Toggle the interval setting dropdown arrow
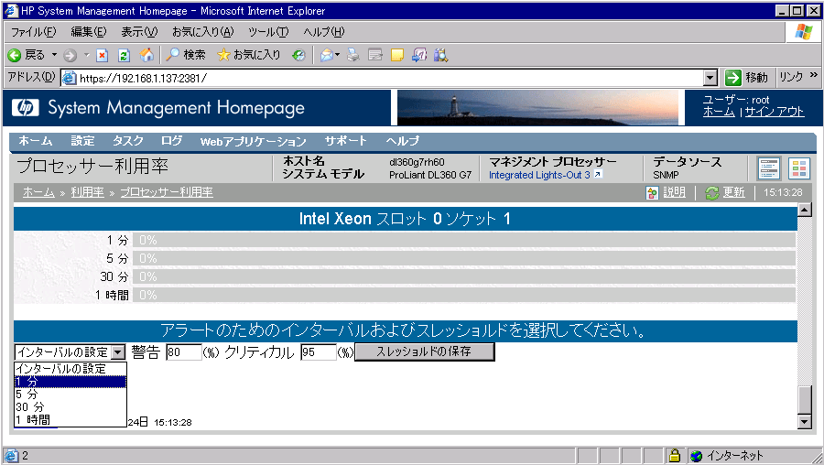The image size is (824, 465). (119, 352)
